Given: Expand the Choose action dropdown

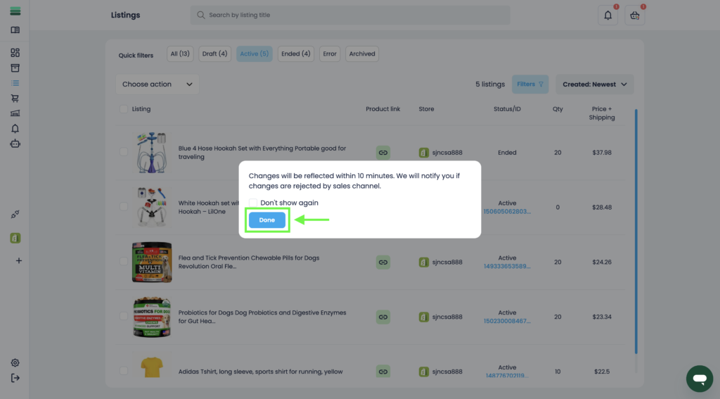Looking at the screenshot, I should [x=157, y=84].
